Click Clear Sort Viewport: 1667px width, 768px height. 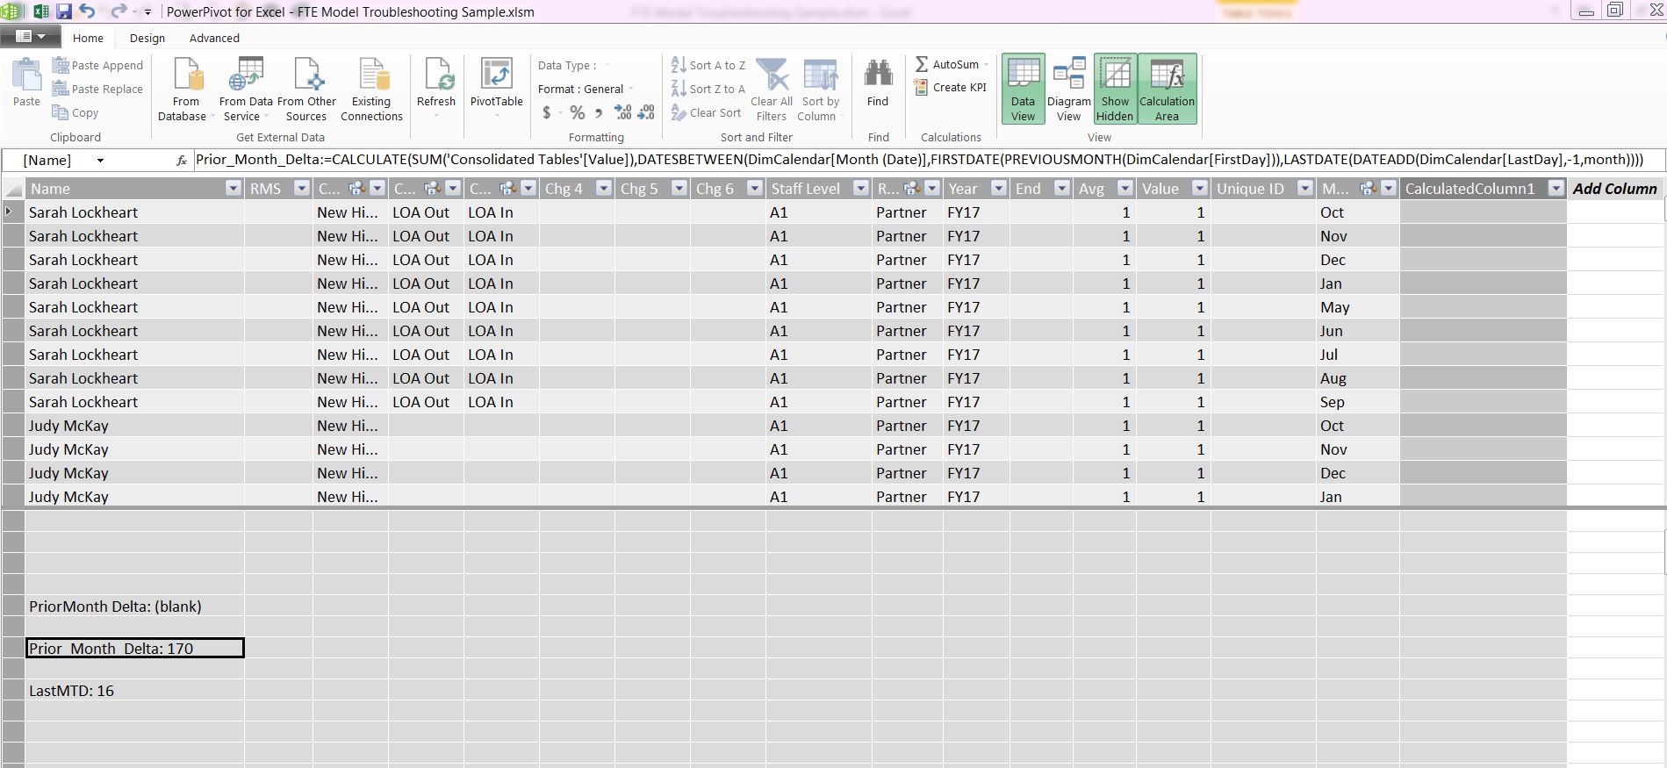tap(707, 112)
